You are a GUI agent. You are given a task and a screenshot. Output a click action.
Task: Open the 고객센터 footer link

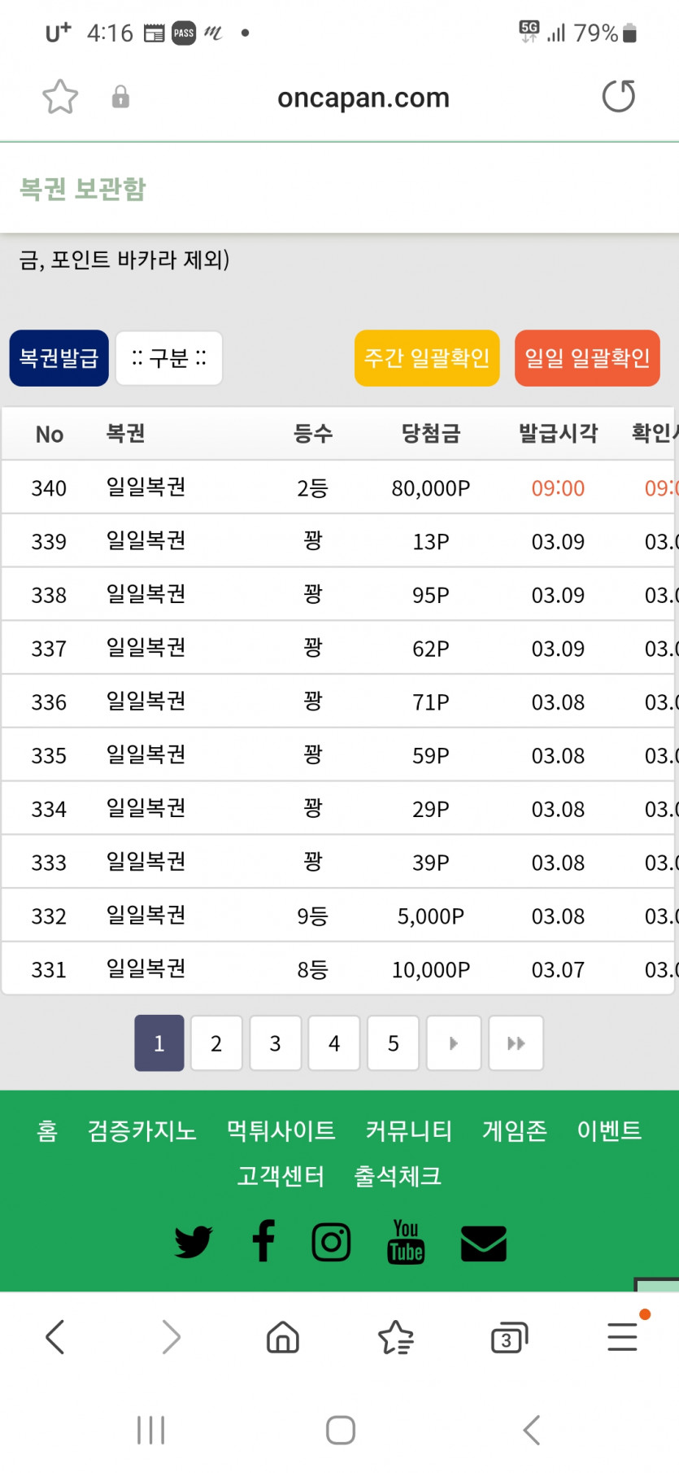tap(281, 1176)
